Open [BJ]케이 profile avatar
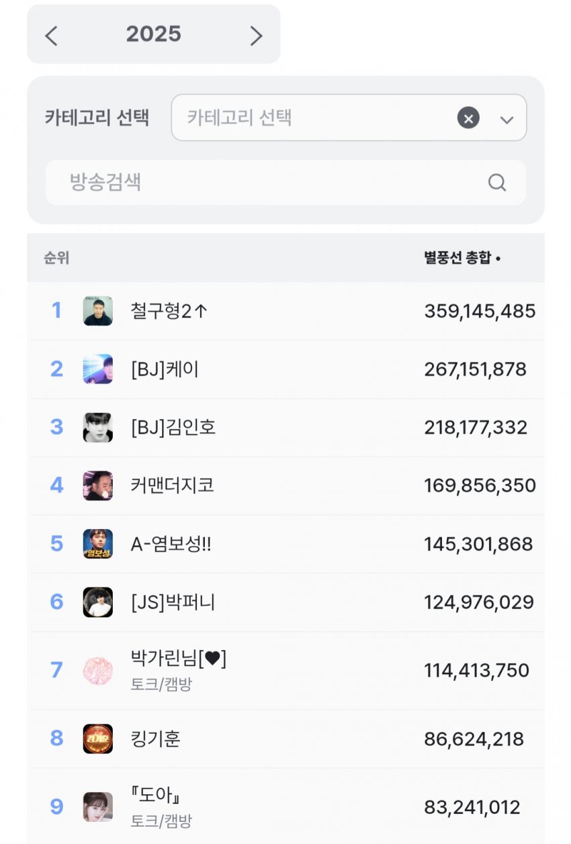 click(98, 369)
